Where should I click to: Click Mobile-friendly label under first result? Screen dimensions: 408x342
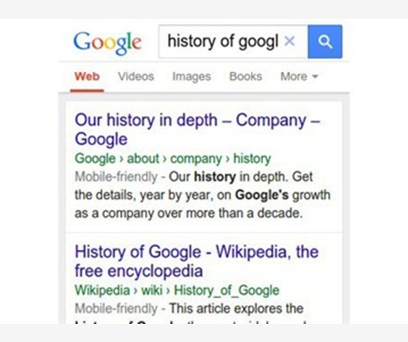[116, 178]
